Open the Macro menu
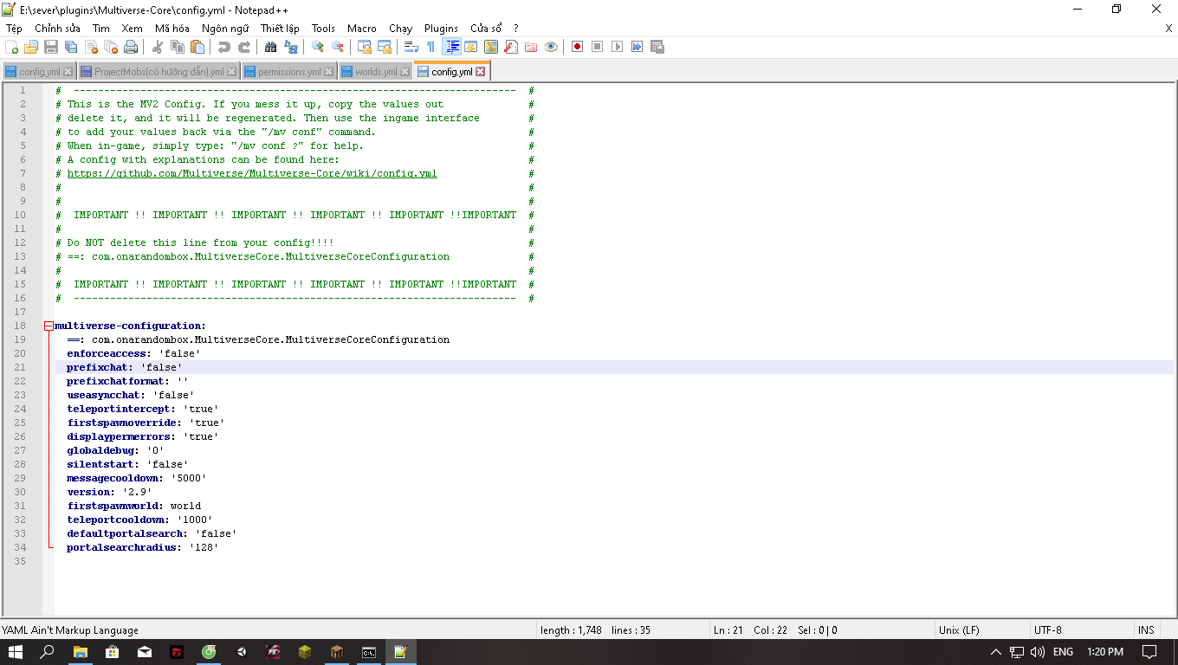Image resolution: width=1178 pixels, height=665 pixels. [x=362, y=29]
